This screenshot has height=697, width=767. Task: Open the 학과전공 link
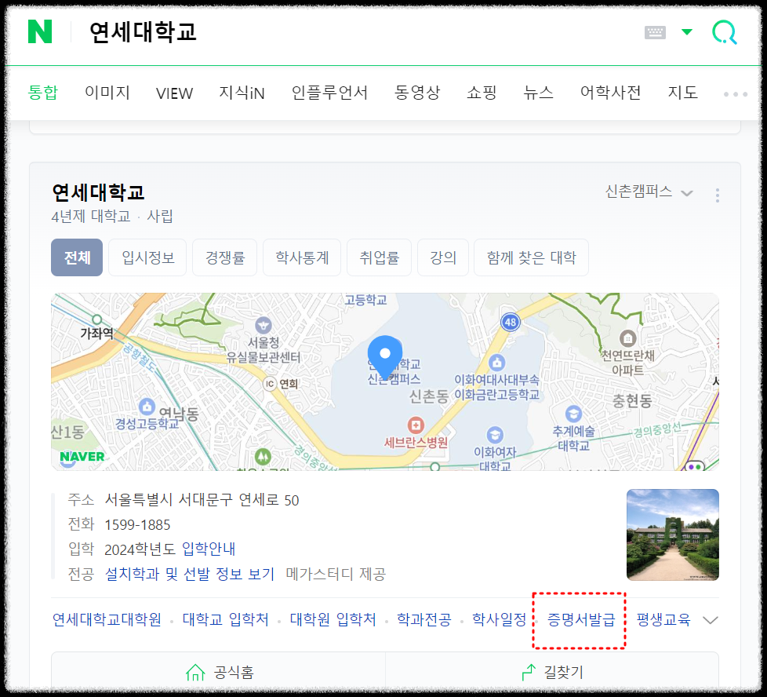click(423, 619)
